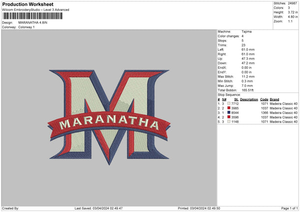Click the 'Color changes:' label
Viewport: 300px width, 212px height.
228,36
